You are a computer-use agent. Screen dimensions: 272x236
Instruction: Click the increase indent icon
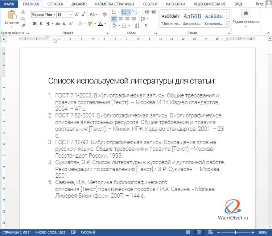click(154, 12)
